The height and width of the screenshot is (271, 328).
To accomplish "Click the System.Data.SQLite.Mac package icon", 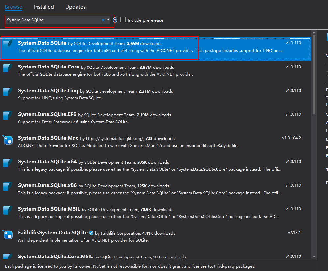I will tap(8, 140).
